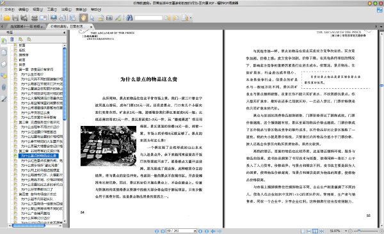
Task: Click the email/send icon after Print
Action: 43,18
